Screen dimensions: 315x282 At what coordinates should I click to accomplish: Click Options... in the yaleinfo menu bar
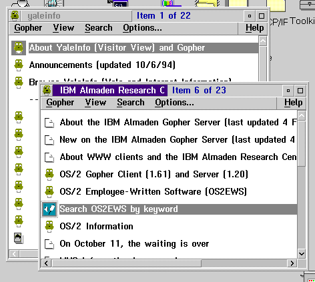[142, 28]
